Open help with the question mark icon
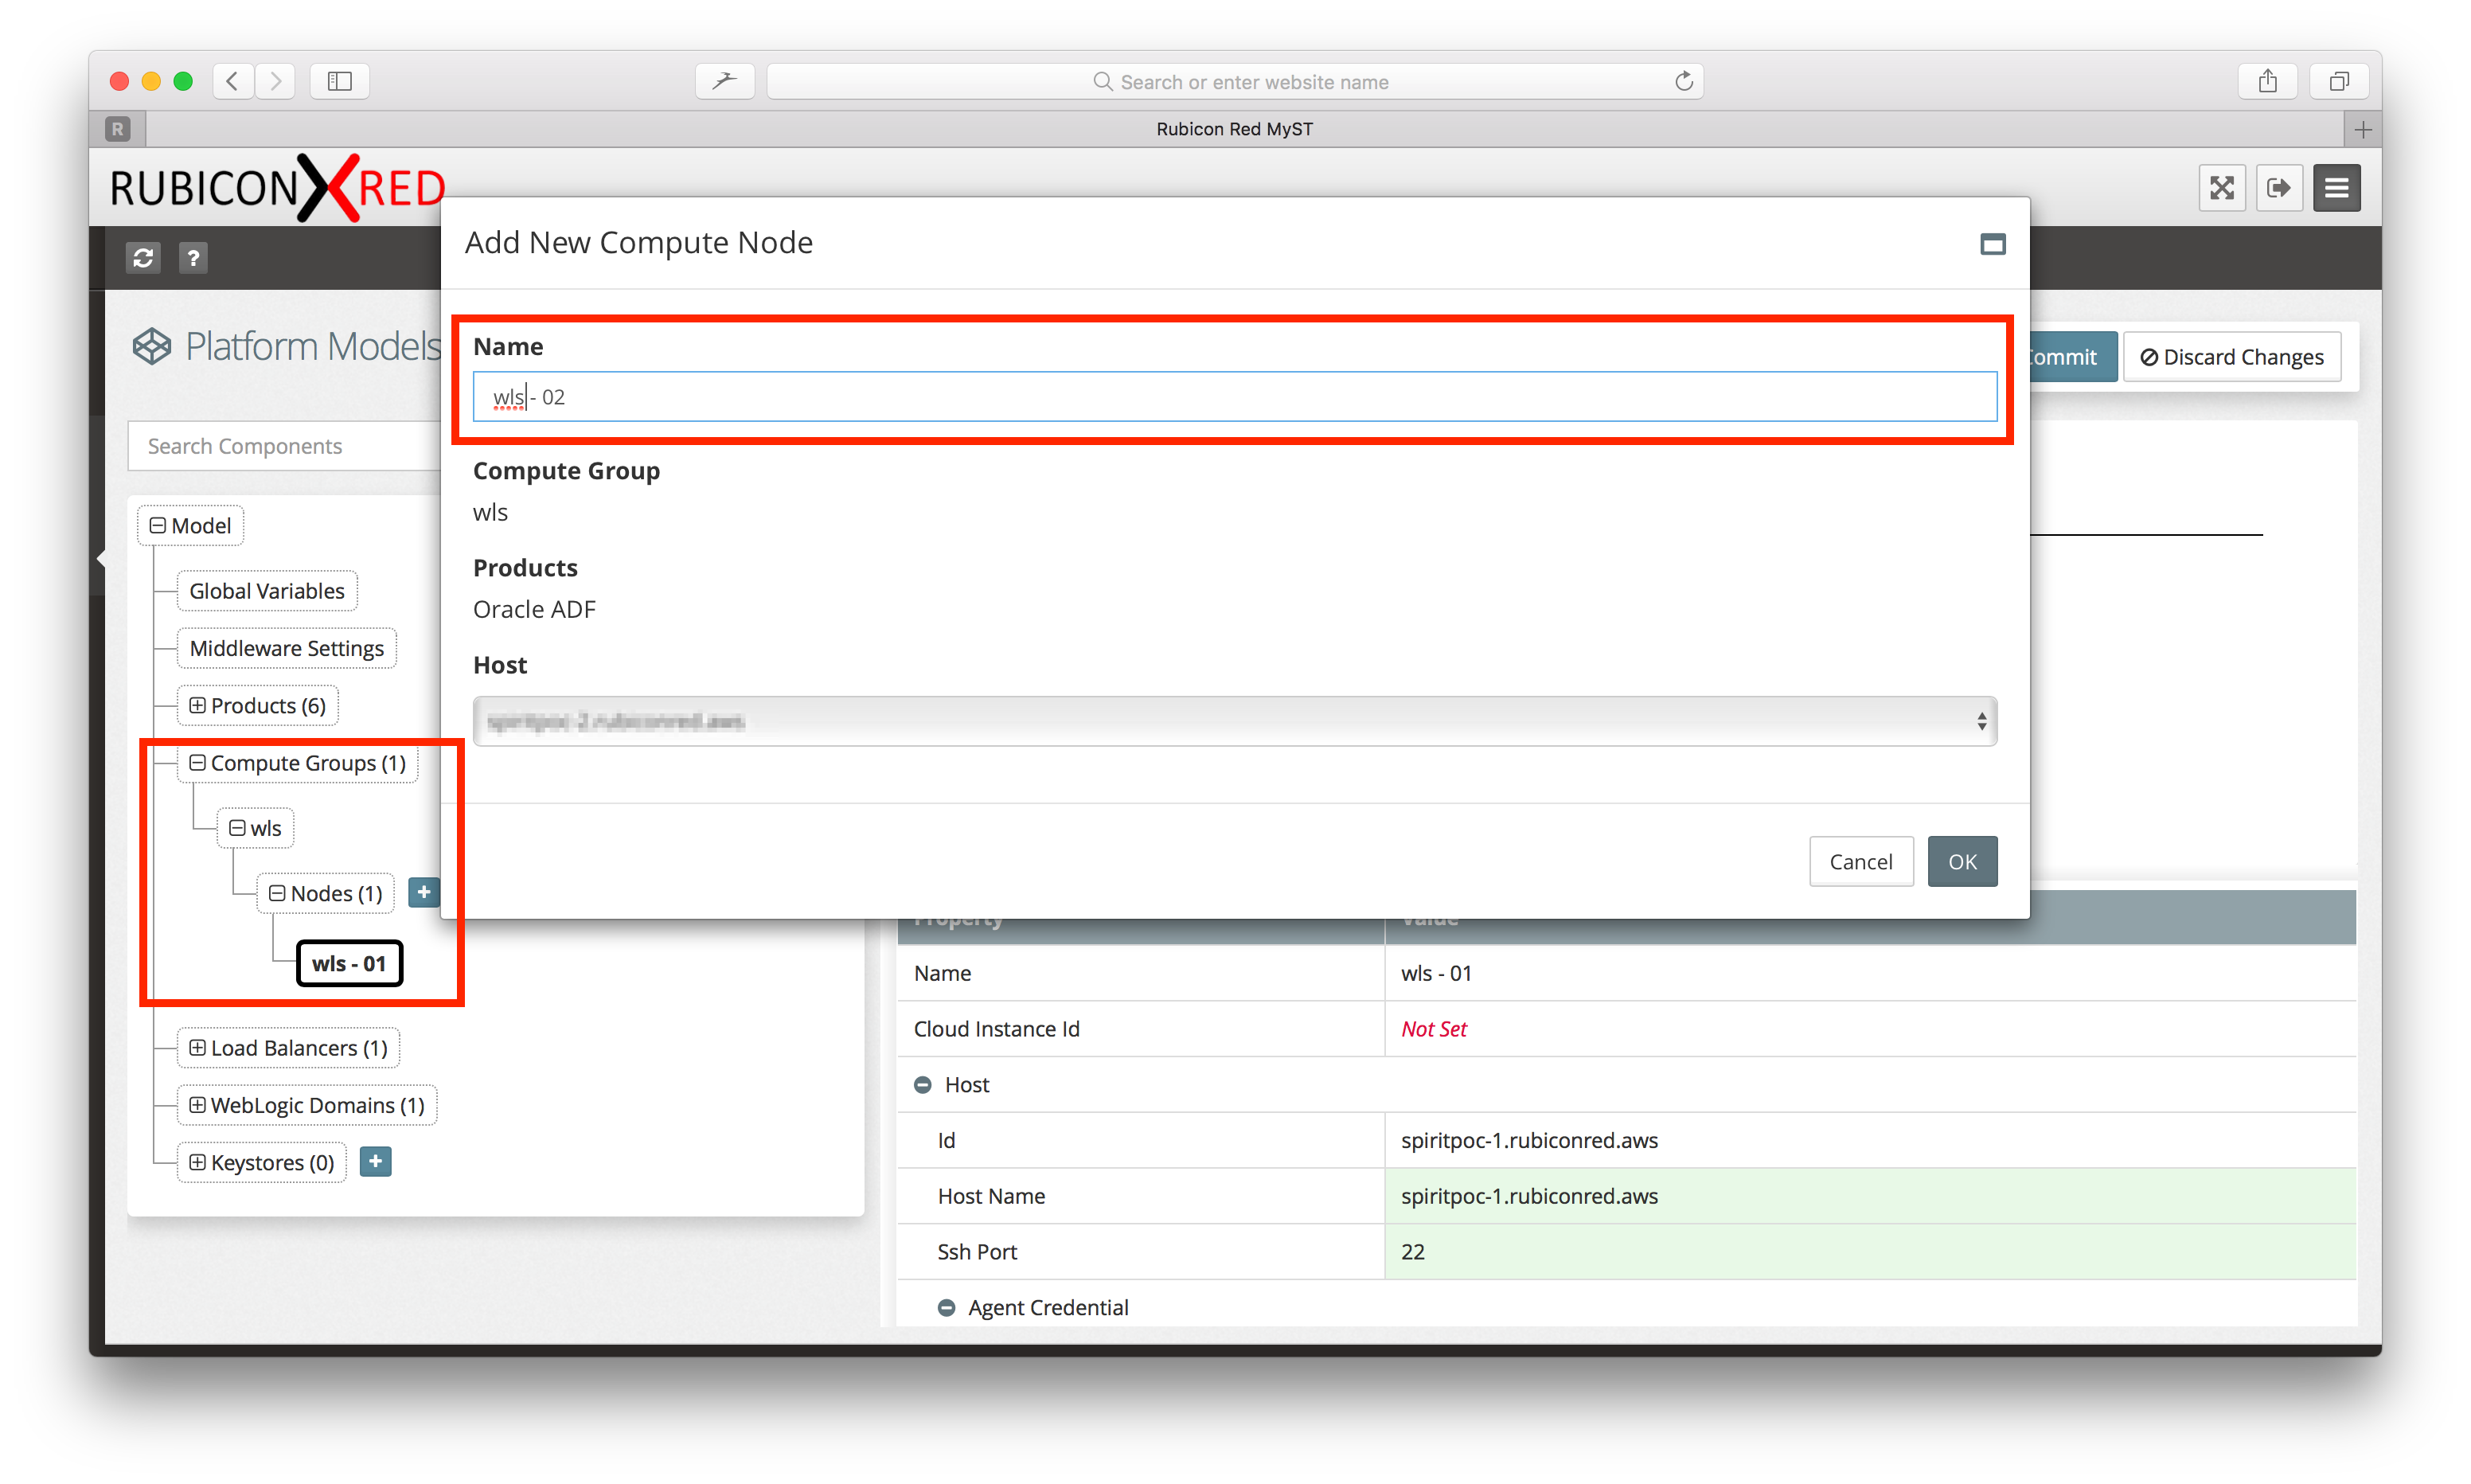Image resolution: width=2471 pixels, height=1484 pixels. [x=193, y=258]
